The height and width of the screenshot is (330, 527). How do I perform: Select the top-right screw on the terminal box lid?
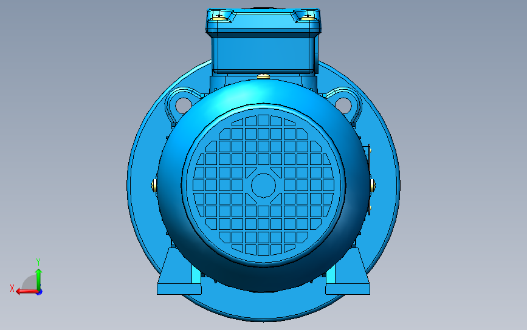(308, 16)
